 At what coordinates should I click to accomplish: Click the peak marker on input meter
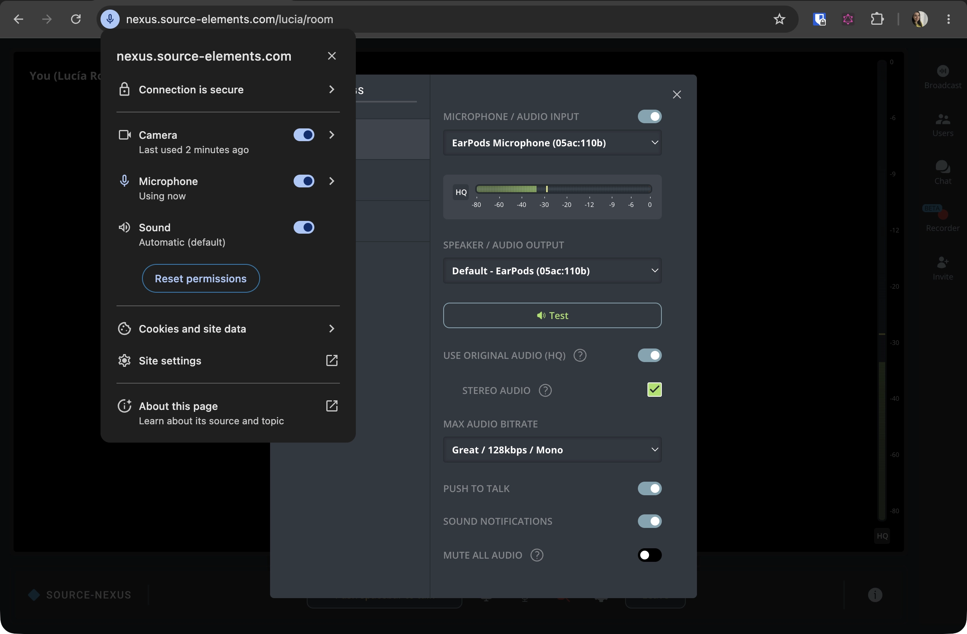(547, 189)
